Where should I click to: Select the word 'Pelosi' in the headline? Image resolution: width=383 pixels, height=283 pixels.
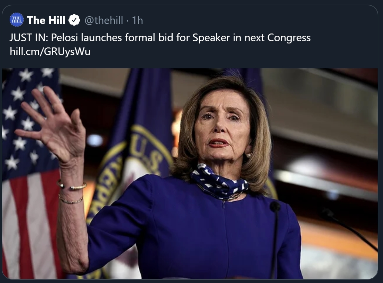point(65,38)
